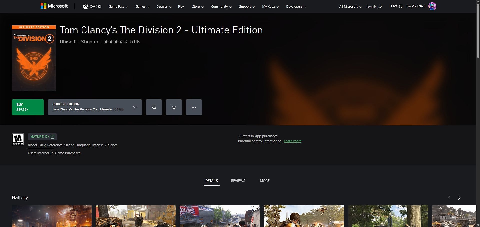
Task: Click the Ubisoft publisher link
Action: click(x=68, y=42)
